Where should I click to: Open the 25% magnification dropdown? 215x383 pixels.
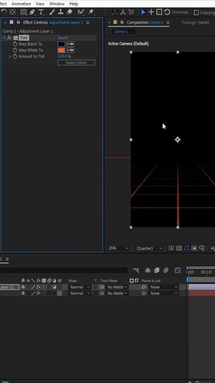click(118, 248)
